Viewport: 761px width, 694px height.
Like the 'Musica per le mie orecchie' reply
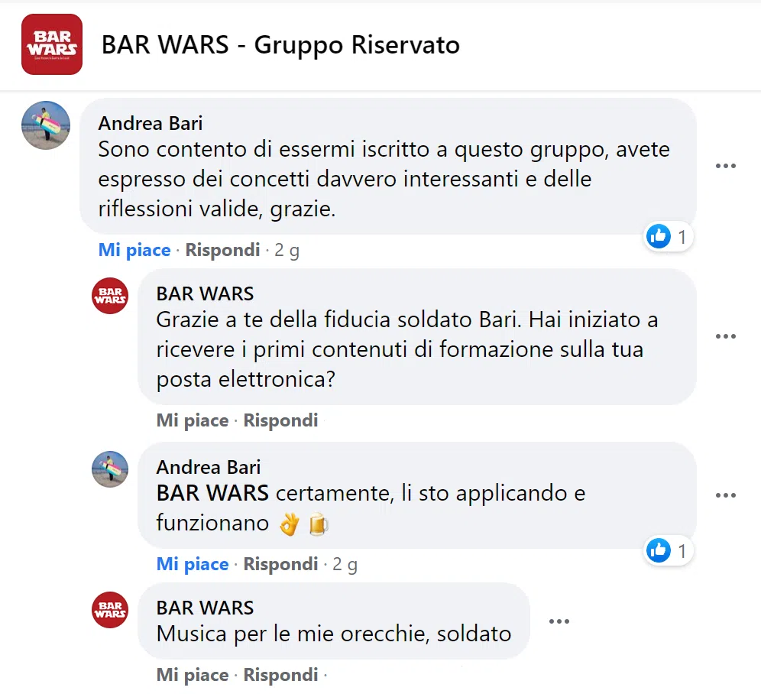tap(193, 675)
